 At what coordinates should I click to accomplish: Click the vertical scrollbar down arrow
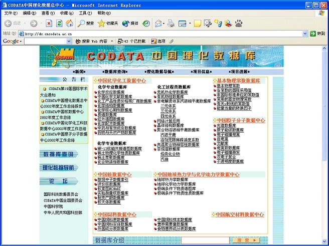pos(324,241)
